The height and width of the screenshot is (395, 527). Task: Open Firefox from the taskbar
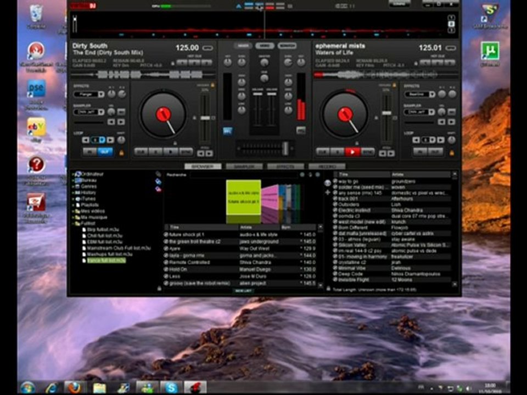click(74, 388)
